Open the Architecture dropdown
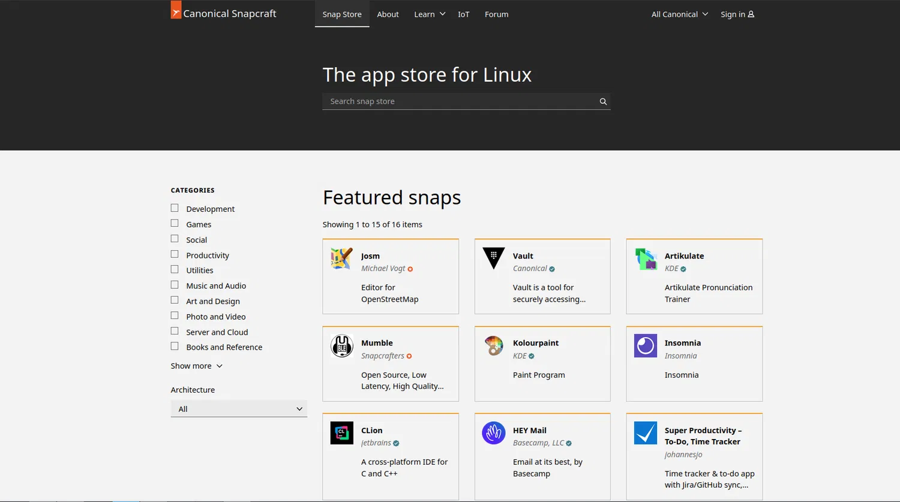The width and height of the screenshot is (900, 502). click(239, 409)
